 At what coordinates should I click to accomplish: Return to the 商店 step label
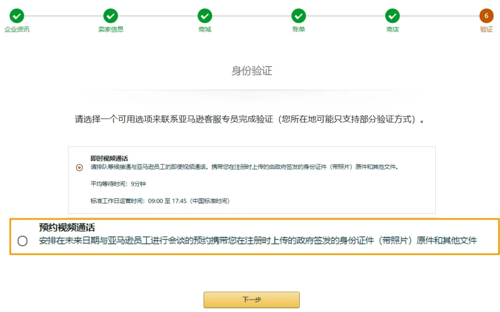coord(393,30)
